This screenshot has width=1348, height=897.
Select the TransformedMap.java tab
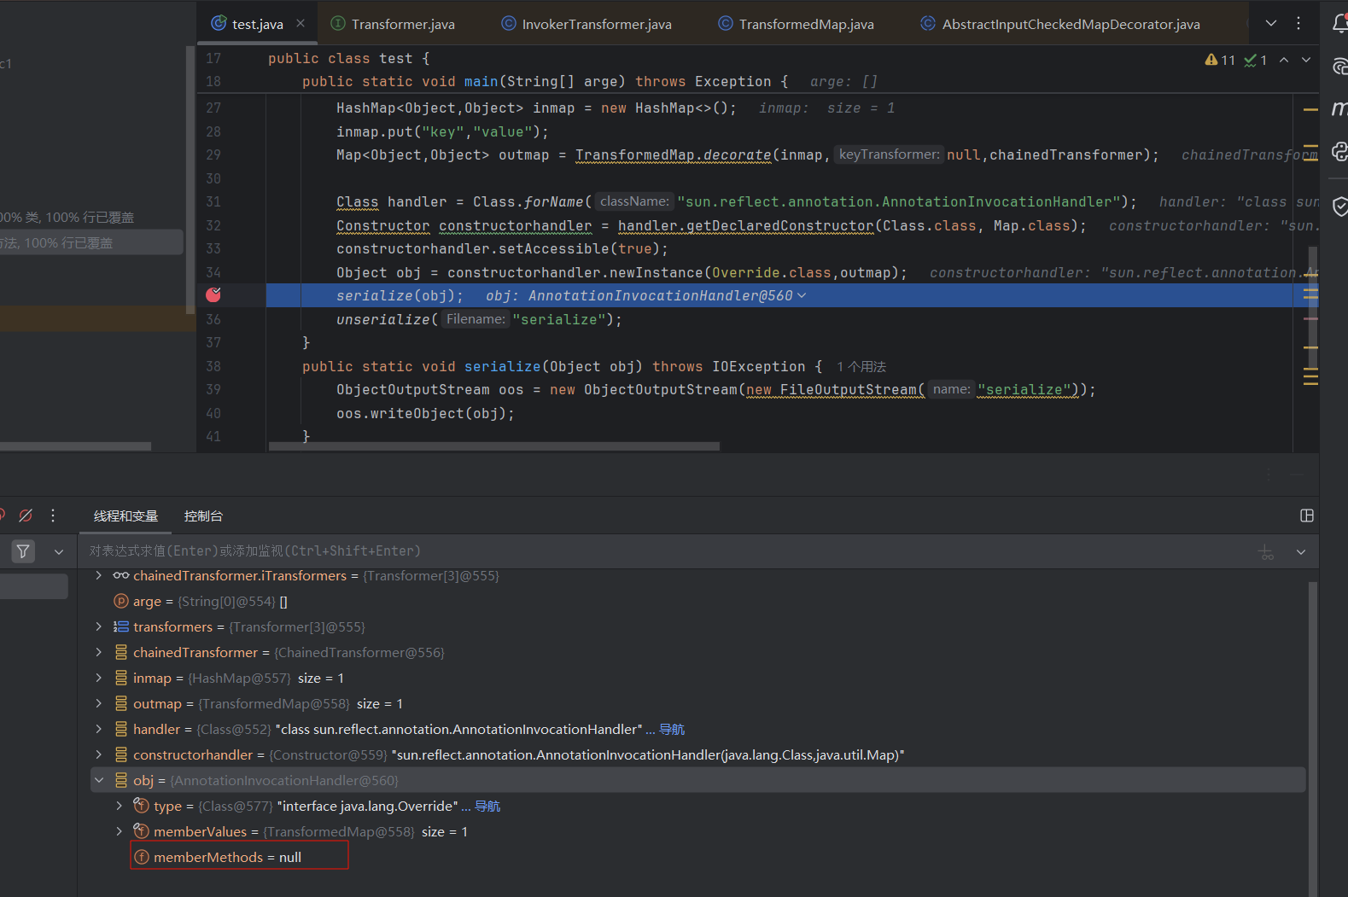pyautogui.click(x=797, y=24)
